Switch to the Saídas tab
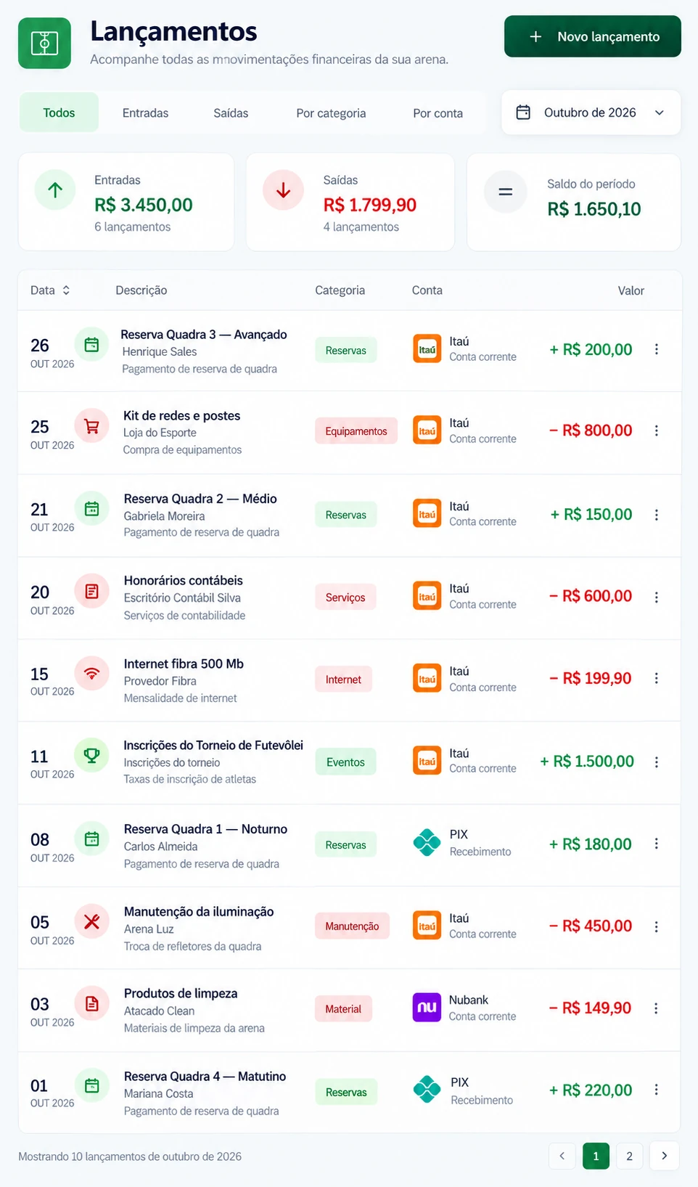 click(x=231, y=113)
